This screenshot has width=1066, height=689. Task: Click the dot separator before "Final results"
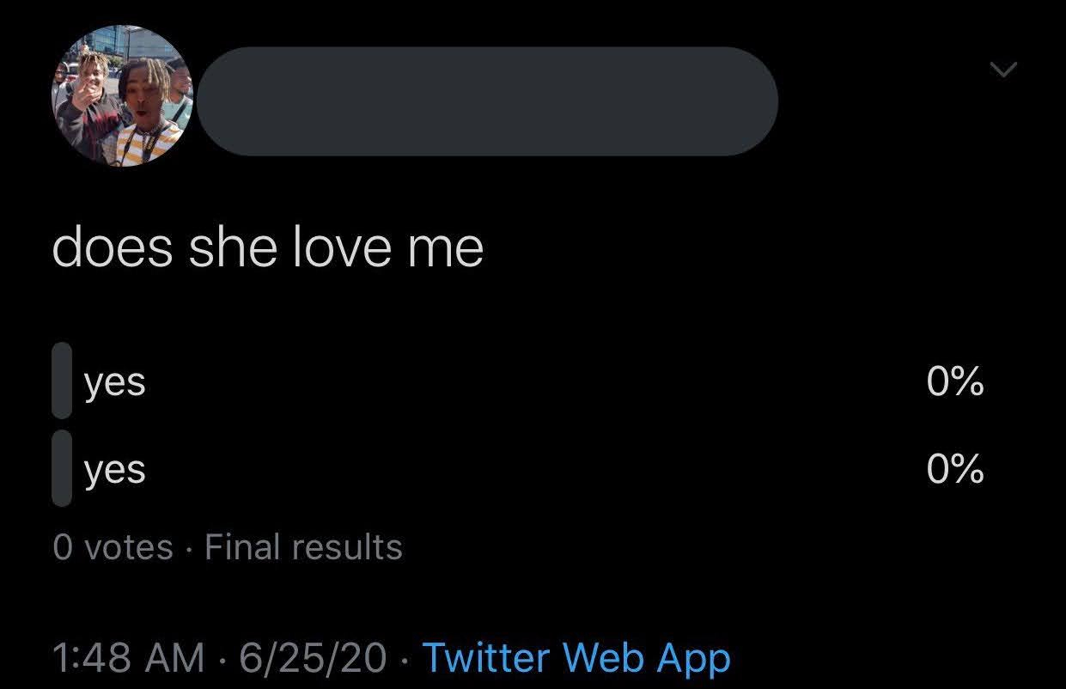point(189,548)
